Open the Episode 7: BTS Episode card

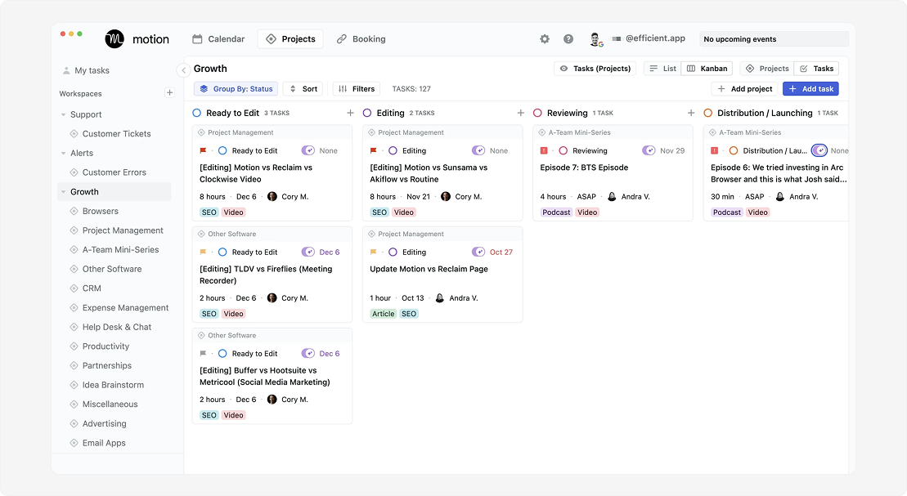point(613,173)
